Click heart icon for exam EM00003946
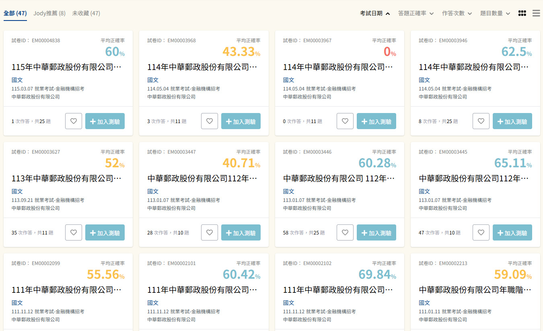The image size is (543, 331). click(481, 121)
